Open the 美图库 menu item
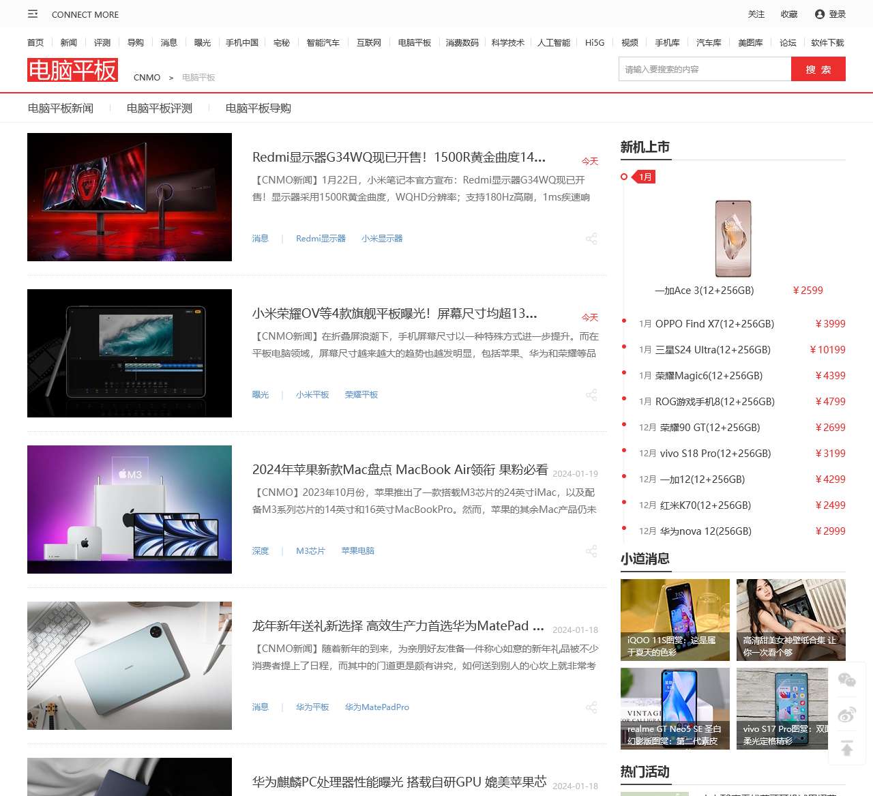The height and width of the screenshot is (796, 873). click(749, 42)
